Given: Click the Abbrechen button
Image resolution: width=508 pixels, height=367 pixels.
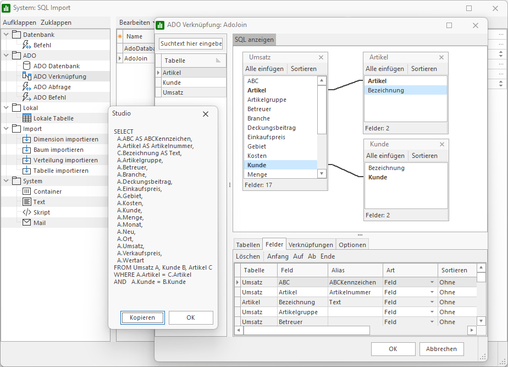Looking at the screenshot, I should pos(441,349).
